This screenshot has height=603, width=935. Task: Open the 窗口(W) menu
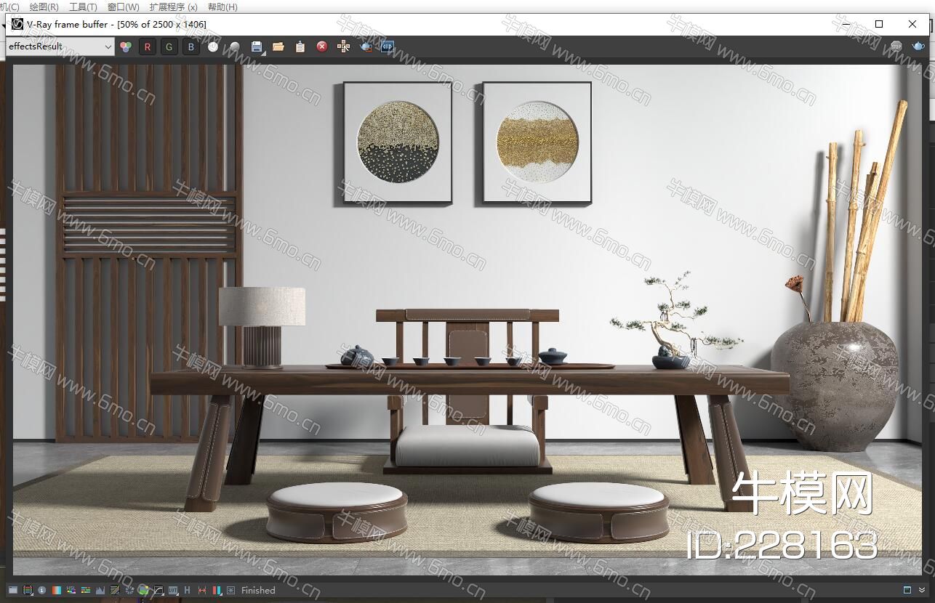coord(123,7)
